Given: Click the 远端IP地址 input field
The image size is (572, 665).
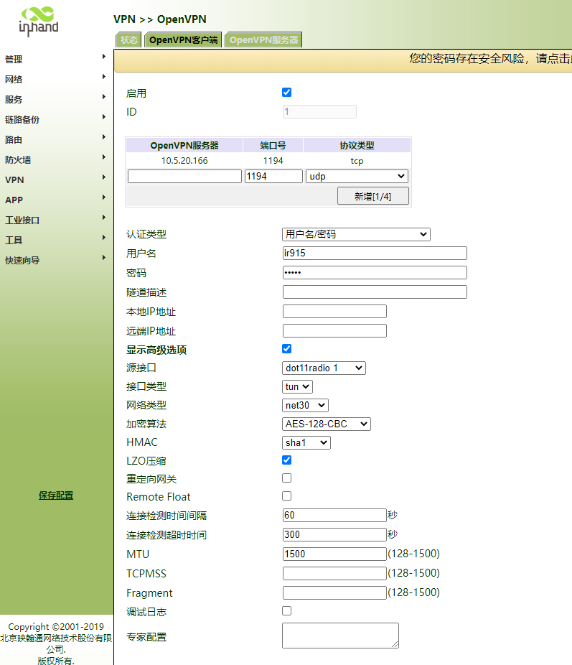Looking at the screenshot, I should click(334, 331).
